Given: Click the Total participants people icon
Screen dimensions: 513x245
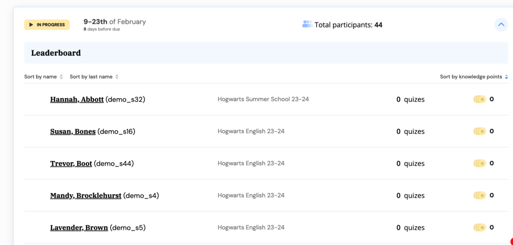Looking at the screenshot, I should tap(307, 24).
